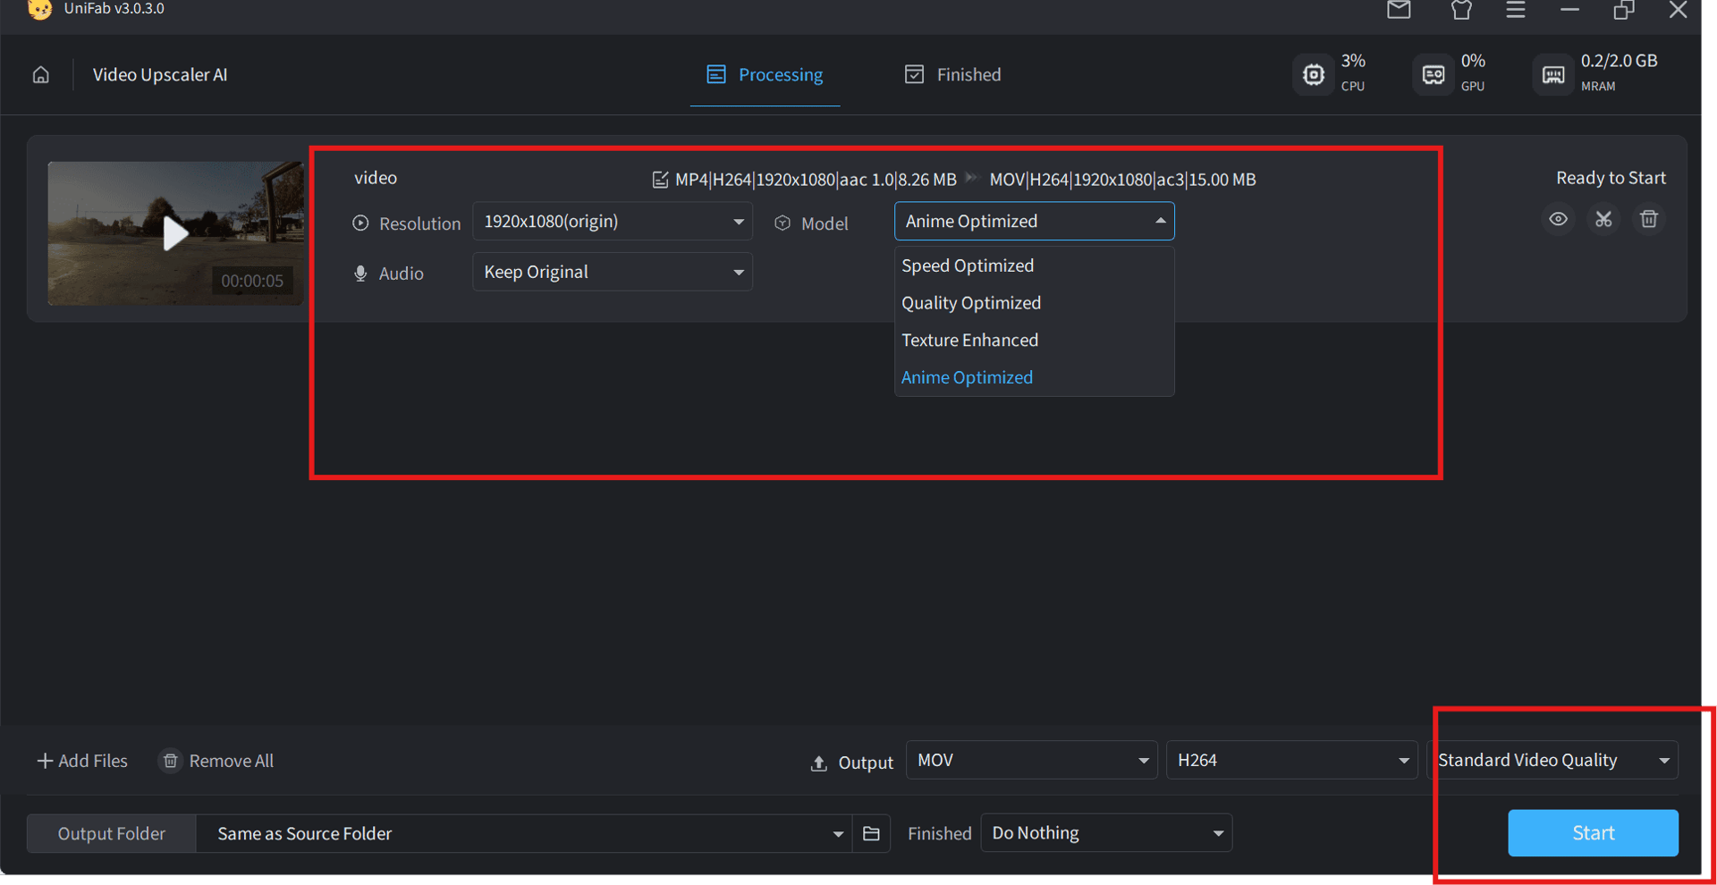Click the edit output filename icon

(x=660, y=180)
